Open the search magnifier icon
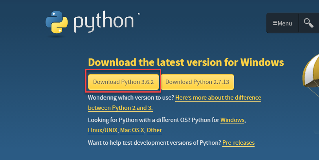319x160 pixels. (x=309, y=23)
